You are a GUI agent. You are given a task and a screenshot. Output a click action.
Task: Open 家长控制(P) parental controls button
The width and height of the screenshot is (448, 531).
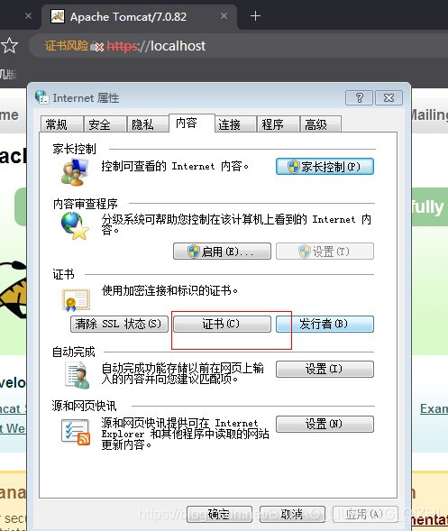[325, 166]
